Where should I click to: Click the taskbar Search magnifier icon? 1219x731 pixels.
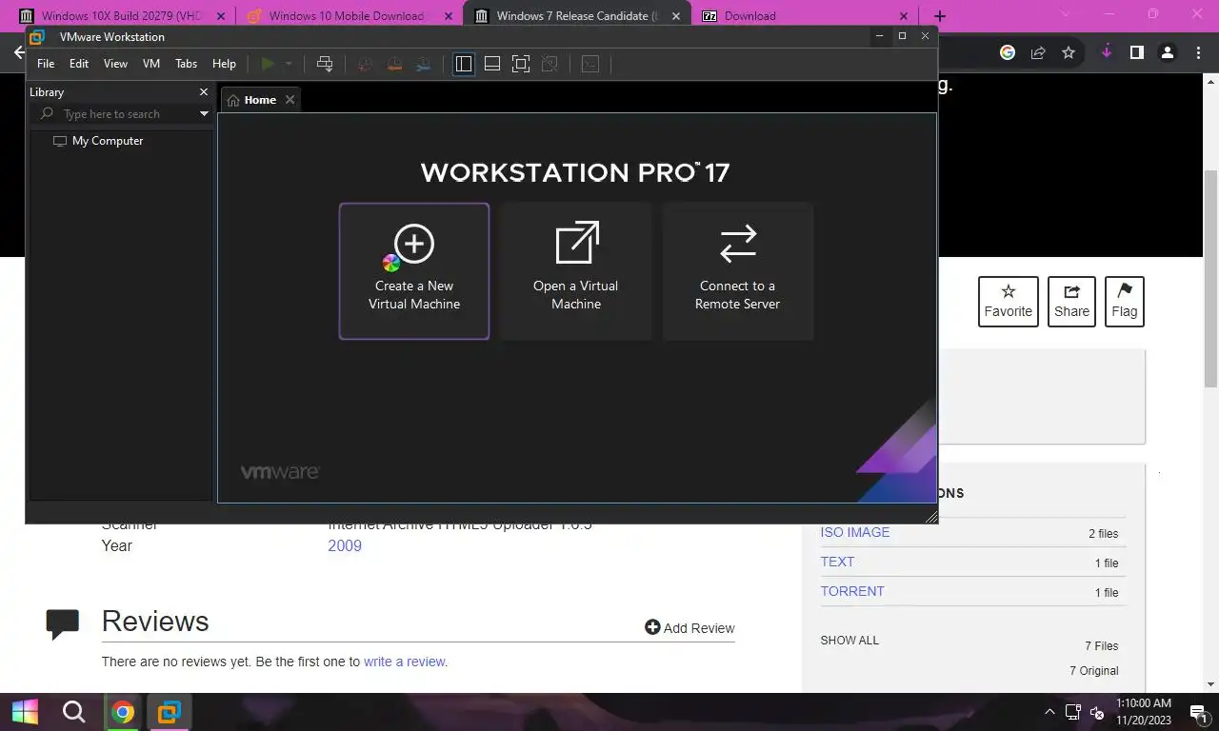tap(73, 712)
